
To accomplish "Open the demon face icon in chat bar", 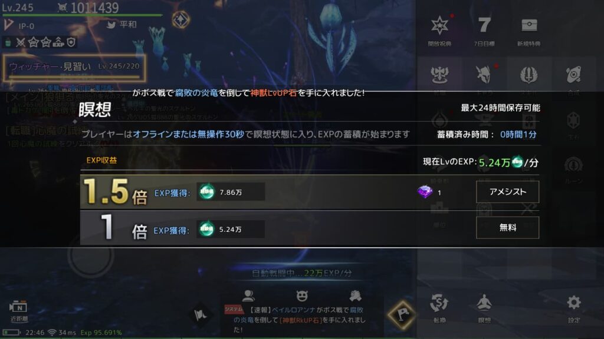I will (302, 295).
